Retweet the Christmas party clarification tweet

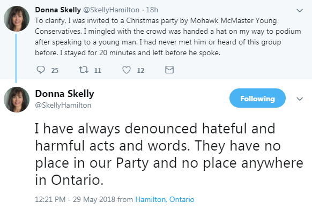pyautogui.click(x=84, y=70)
